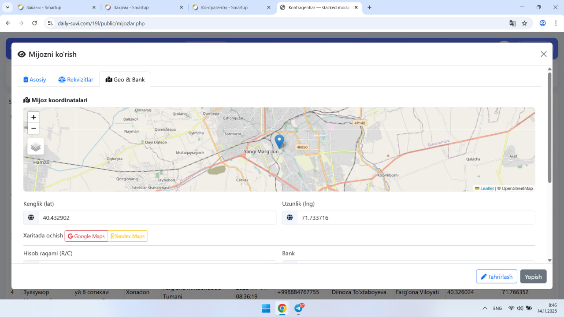
Task: Open the Chrome tab search dropdown
Action: point(8,7)
